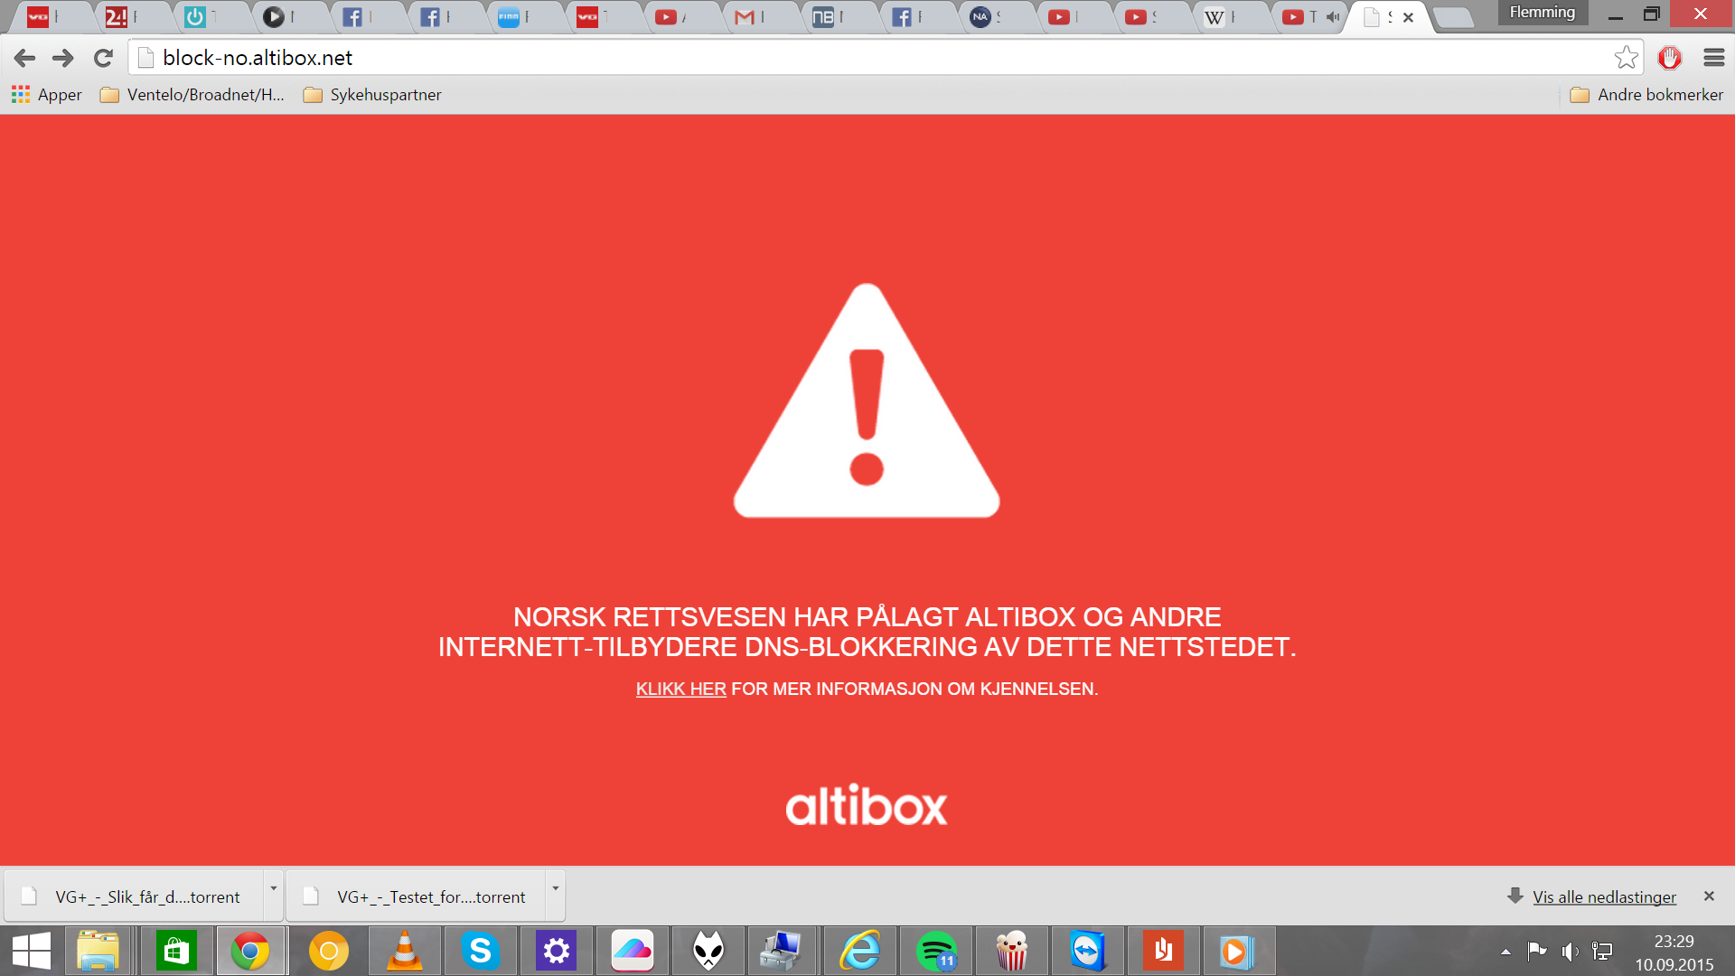Image resolution: width=1735 pixels, height=976 pixels.
Task: Click the altibox logo
Action: point(867,805)
